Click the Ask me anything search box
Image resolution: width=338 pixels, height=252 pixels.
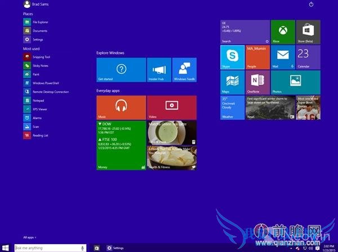[51, 248]
